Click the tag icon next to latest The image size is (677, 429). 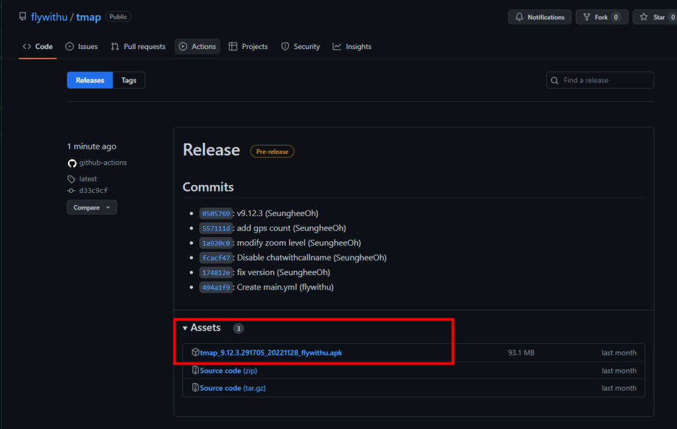[71, 179]
